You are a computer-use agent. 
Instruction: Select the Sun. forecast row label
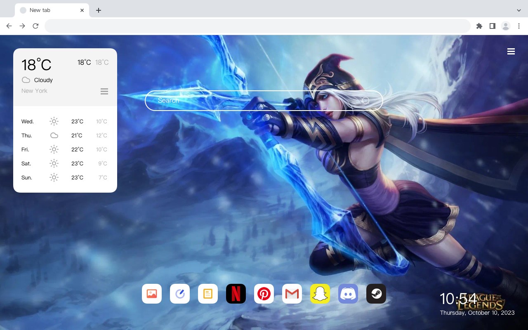pyautogui.click(x=27, y=177)
